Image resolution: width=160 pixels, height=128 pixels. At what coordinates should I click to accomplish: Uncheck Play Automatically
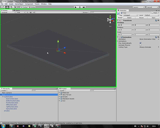140,43
